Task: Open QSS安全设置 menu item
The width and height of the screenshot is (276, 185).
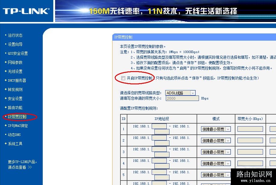Action: coord(18,53)
